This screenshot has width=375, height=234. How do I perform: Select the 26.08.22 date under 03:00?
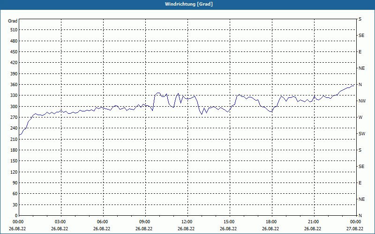tap(60, 229)
